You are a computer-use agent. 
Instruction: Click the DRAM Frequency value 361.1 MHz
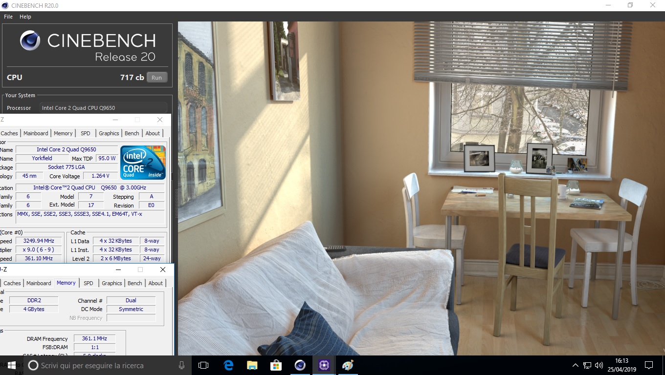click(x=95, y=338)
